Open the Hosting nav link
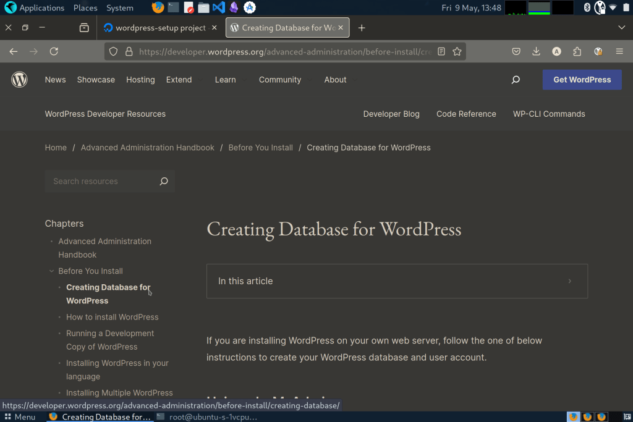The width and height of the screenshot is (633, 422). tap(140, 80)
